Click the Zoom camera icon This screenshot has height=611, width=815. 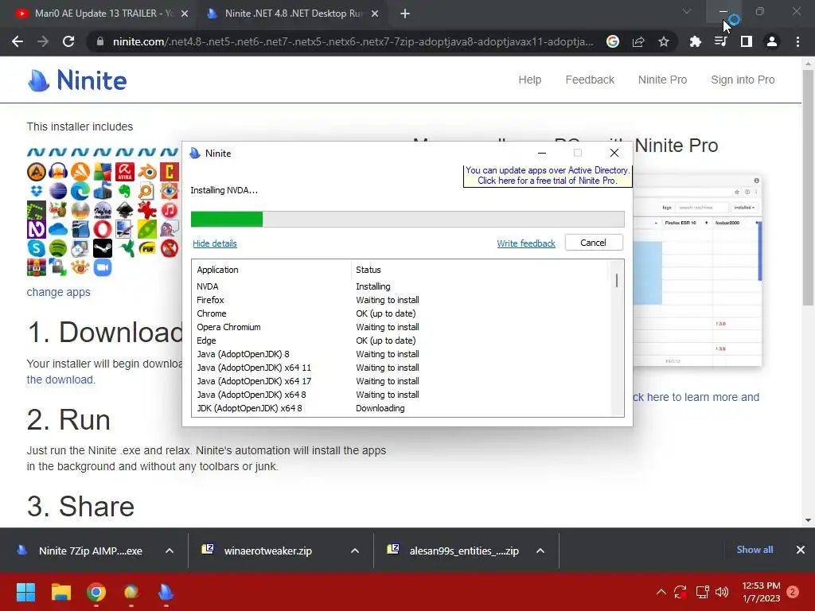[103, 267]
